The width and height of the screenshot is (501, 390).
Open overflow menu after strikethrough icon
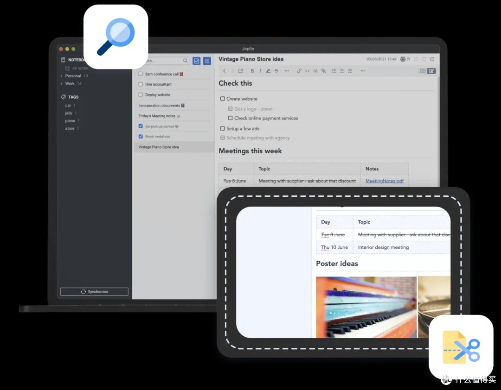pyautogui.click(x=287, y=71)
